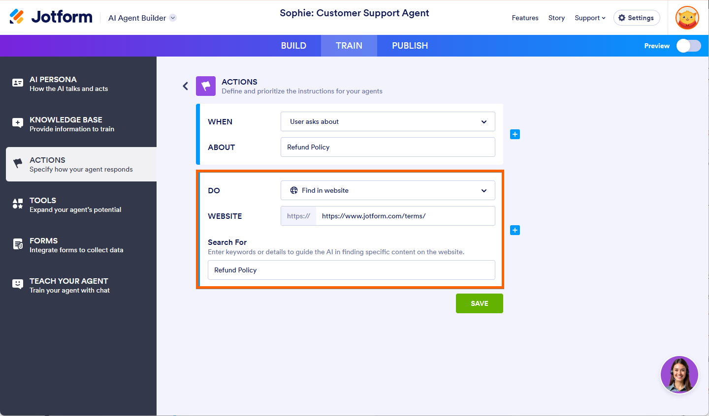Click the Features link
This screenshot has width=709, height=416.
tap(525, 18)
